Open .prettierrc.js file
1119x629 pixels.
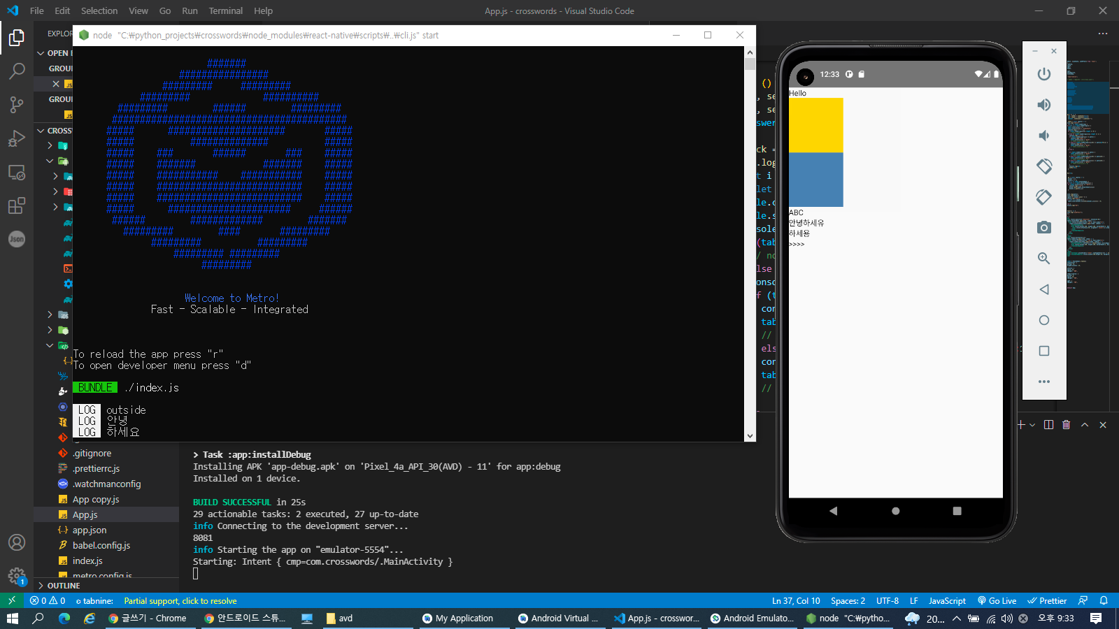[x=106, y=468]
